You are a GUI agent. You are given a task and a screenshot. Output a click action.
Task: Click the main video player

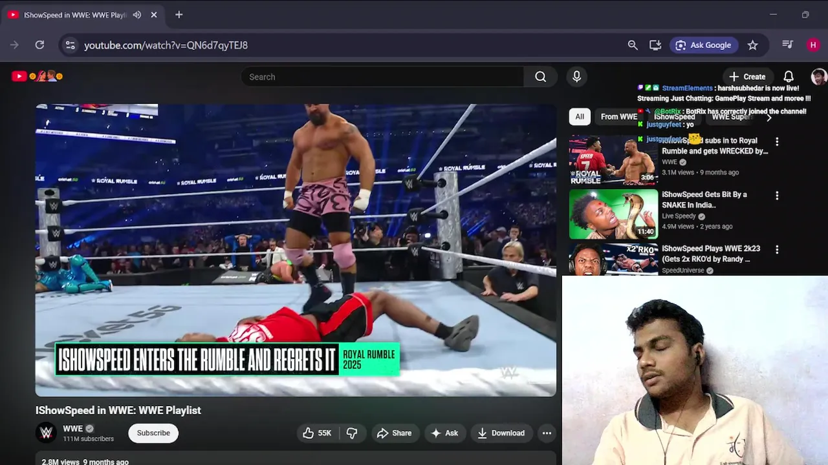(x=296, y=250)
